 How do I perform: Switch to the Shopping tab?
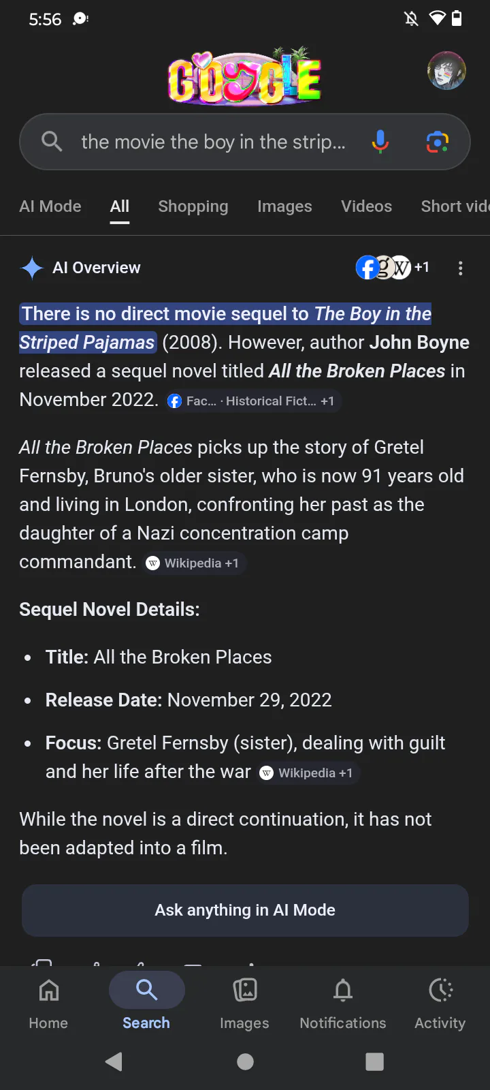click(x=193, y=206)
